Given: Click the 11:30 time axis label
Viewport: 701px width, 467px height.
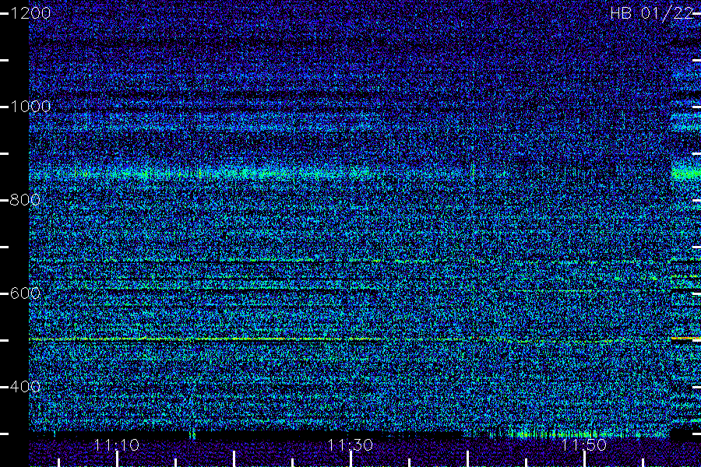Looking at the screenshot, I should point(350,445).
